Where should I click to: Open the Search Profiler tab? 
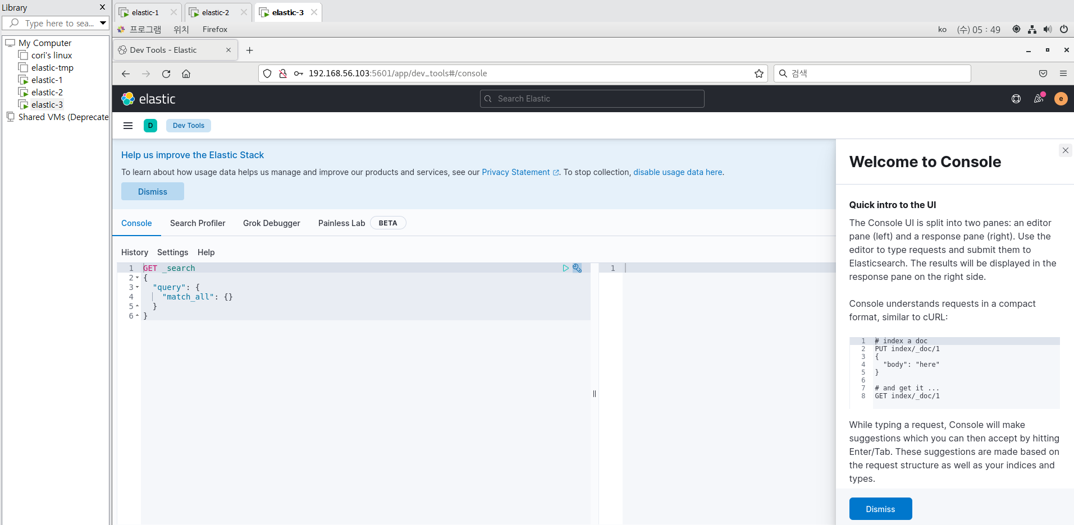(x=198, y=223)
